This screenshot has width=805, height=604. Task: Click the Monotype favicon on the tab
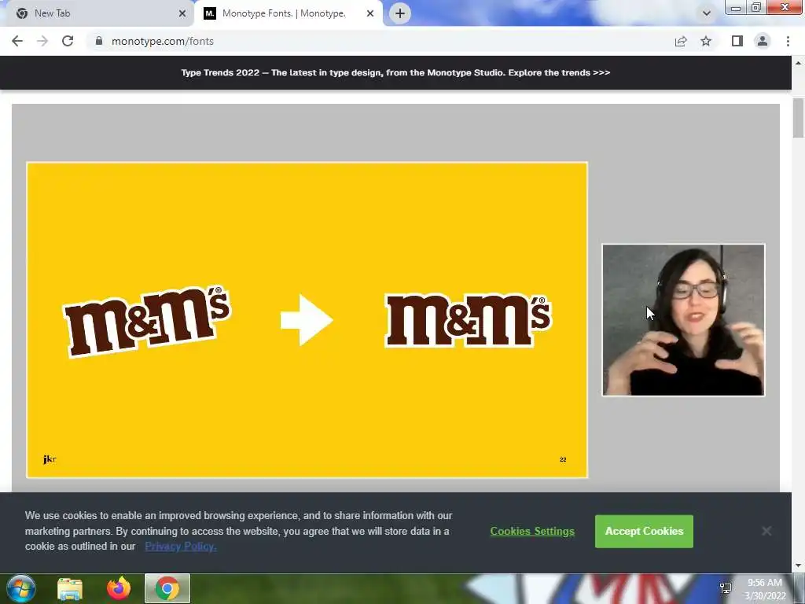click(x=209, y=13)
